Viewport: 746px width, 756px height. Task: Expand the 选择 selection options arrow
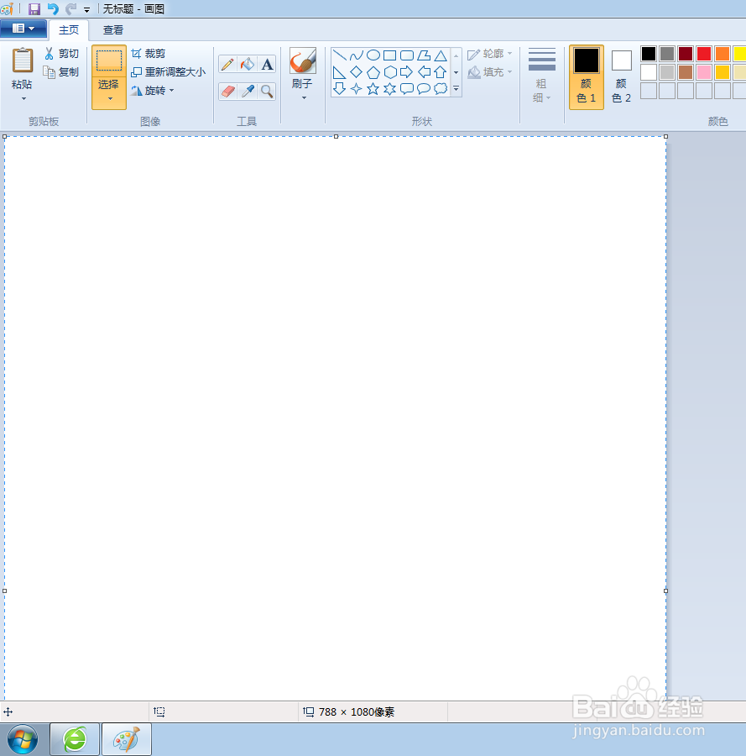110,99
